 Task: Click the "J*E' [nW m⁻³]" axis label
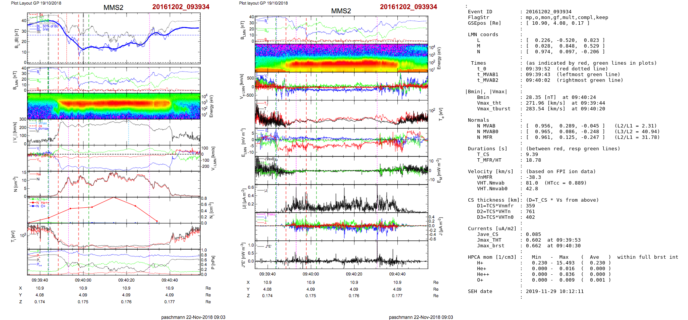(243, 255)
